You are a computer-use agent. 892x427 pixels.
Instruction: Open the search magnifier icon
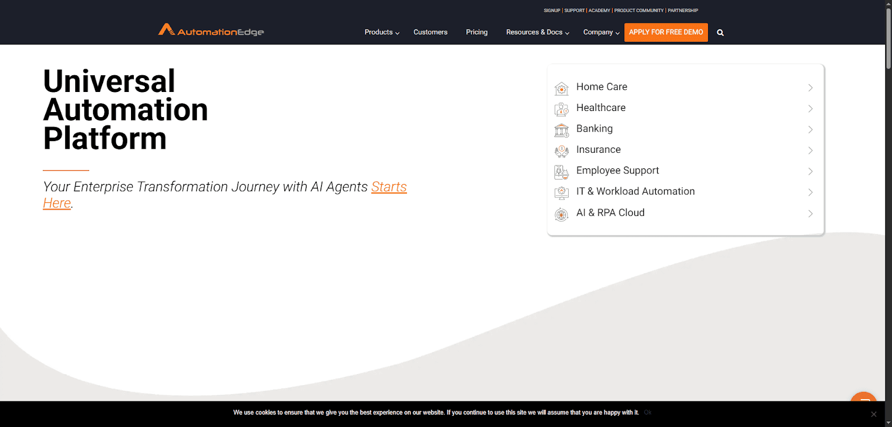point(720,33)
